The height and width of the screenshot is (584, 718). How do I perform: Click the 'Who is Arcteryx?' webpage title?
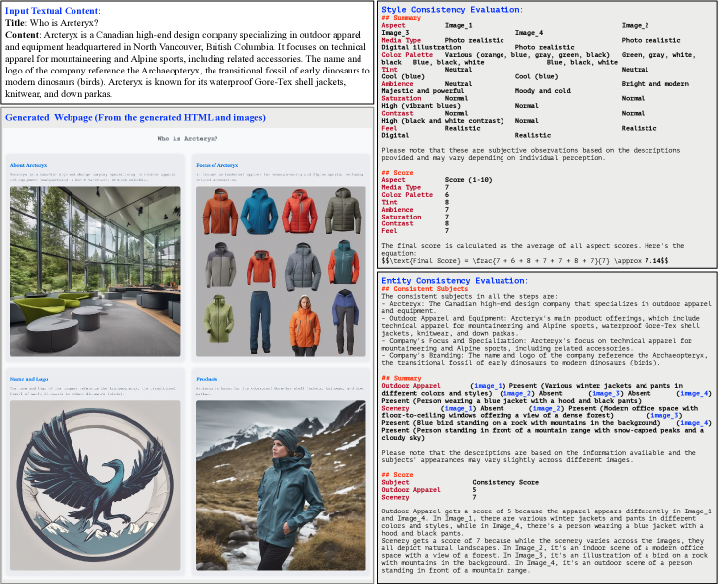click(188, 138)
